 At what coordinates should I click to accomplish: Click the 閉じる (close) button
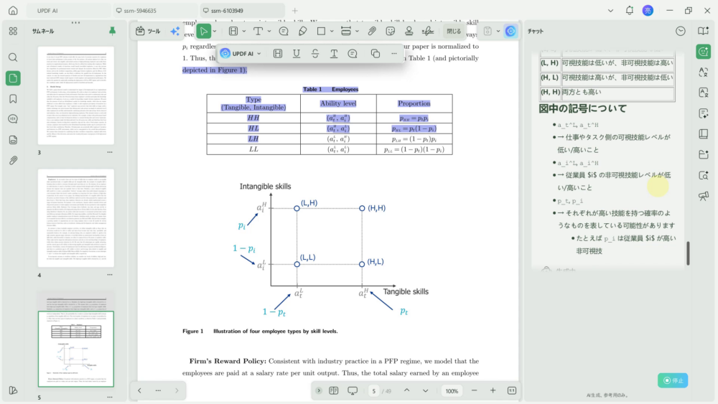[x=454, y=31]
